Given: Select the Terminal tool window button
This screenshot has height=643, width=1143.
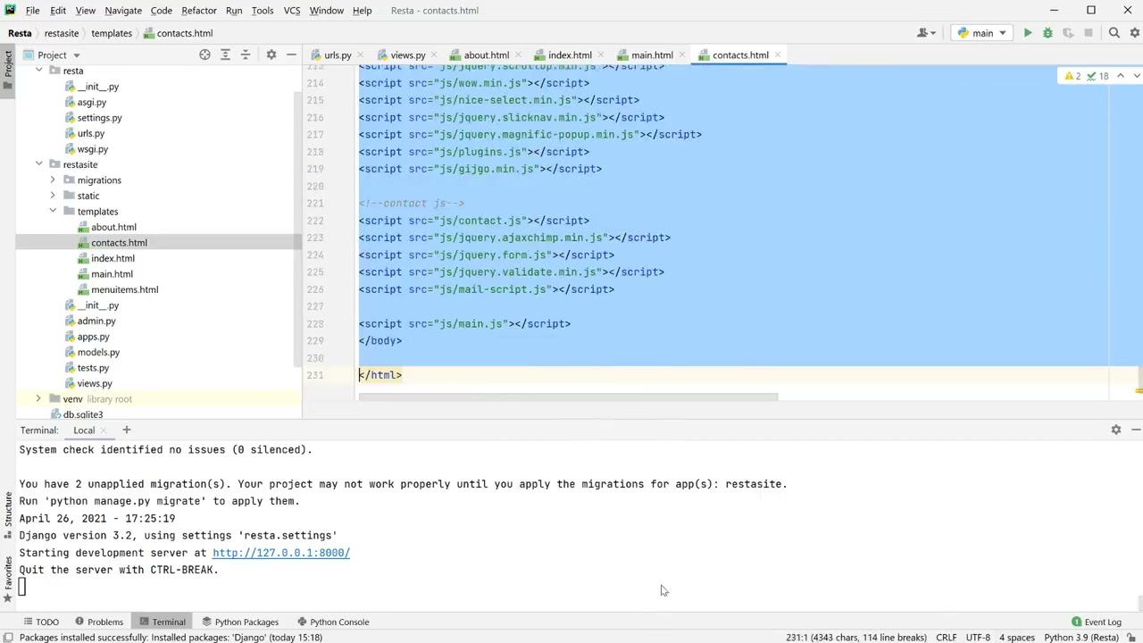Looking at the screenshot, I should click(x=163, y=622).
